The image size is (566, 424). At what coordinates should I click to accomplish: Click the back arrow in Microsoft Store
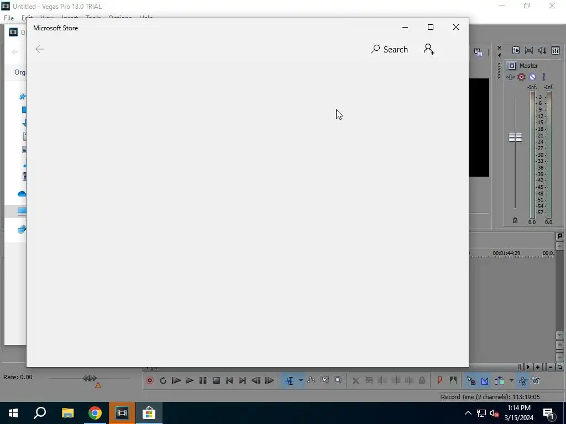pos(40,49)
